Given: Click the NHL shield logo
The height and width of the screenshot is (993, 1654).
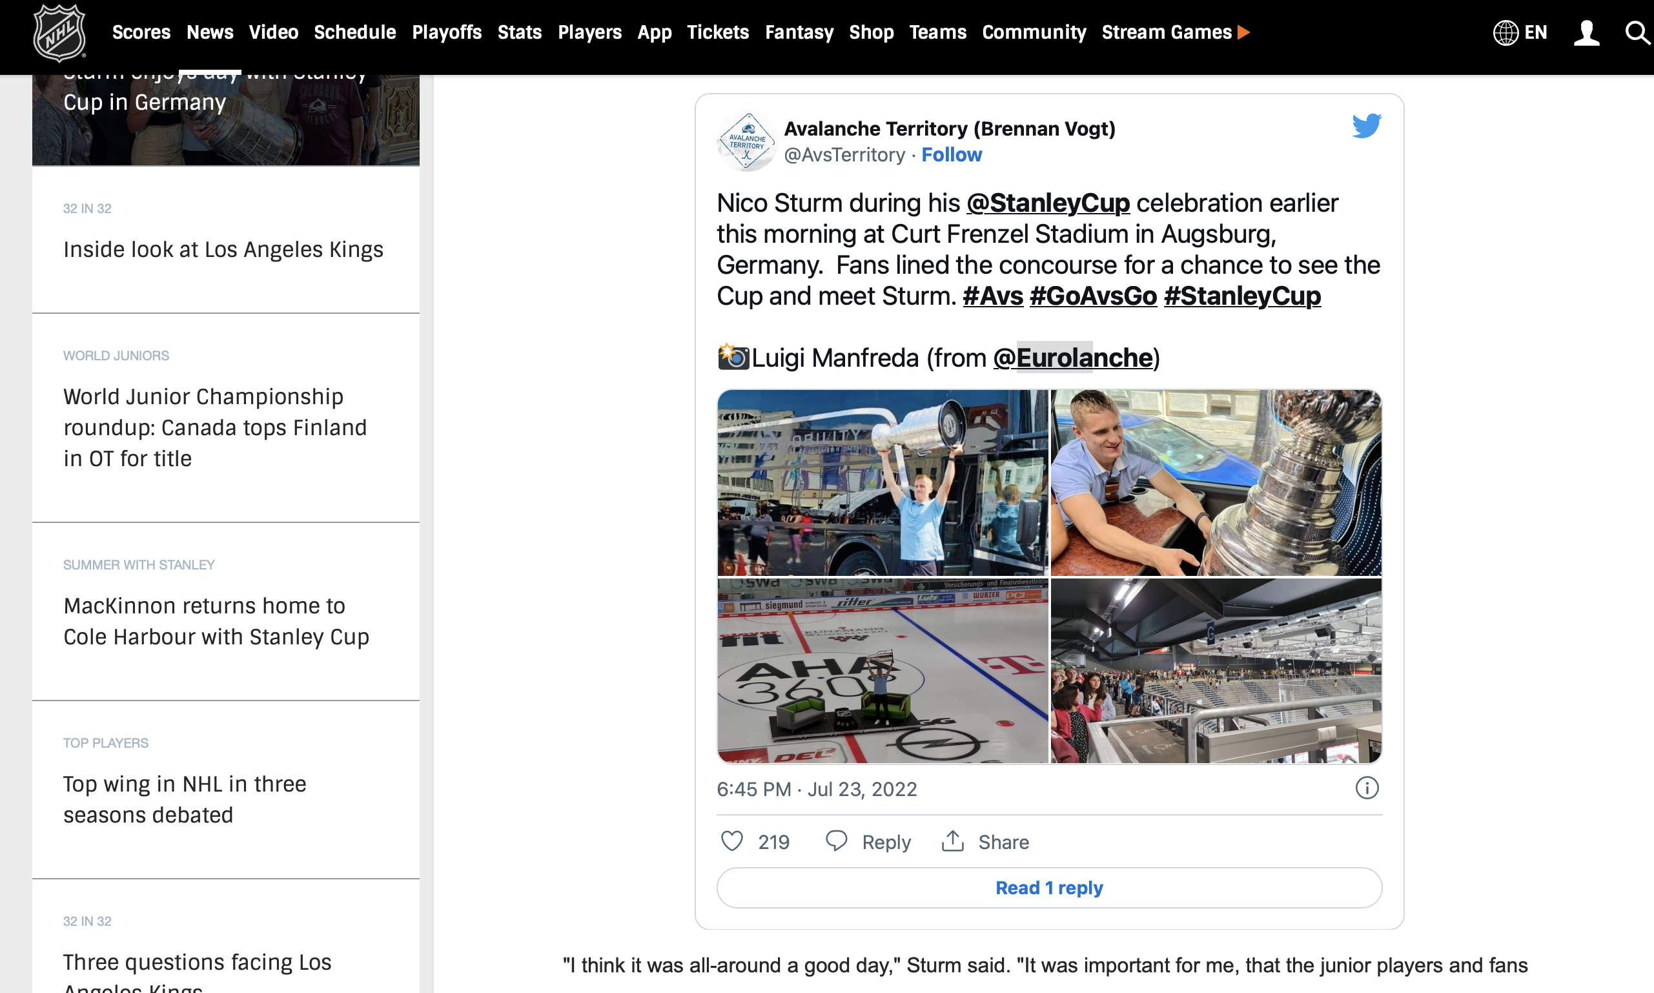Looking at the screenshot, I should coord(59,32).
